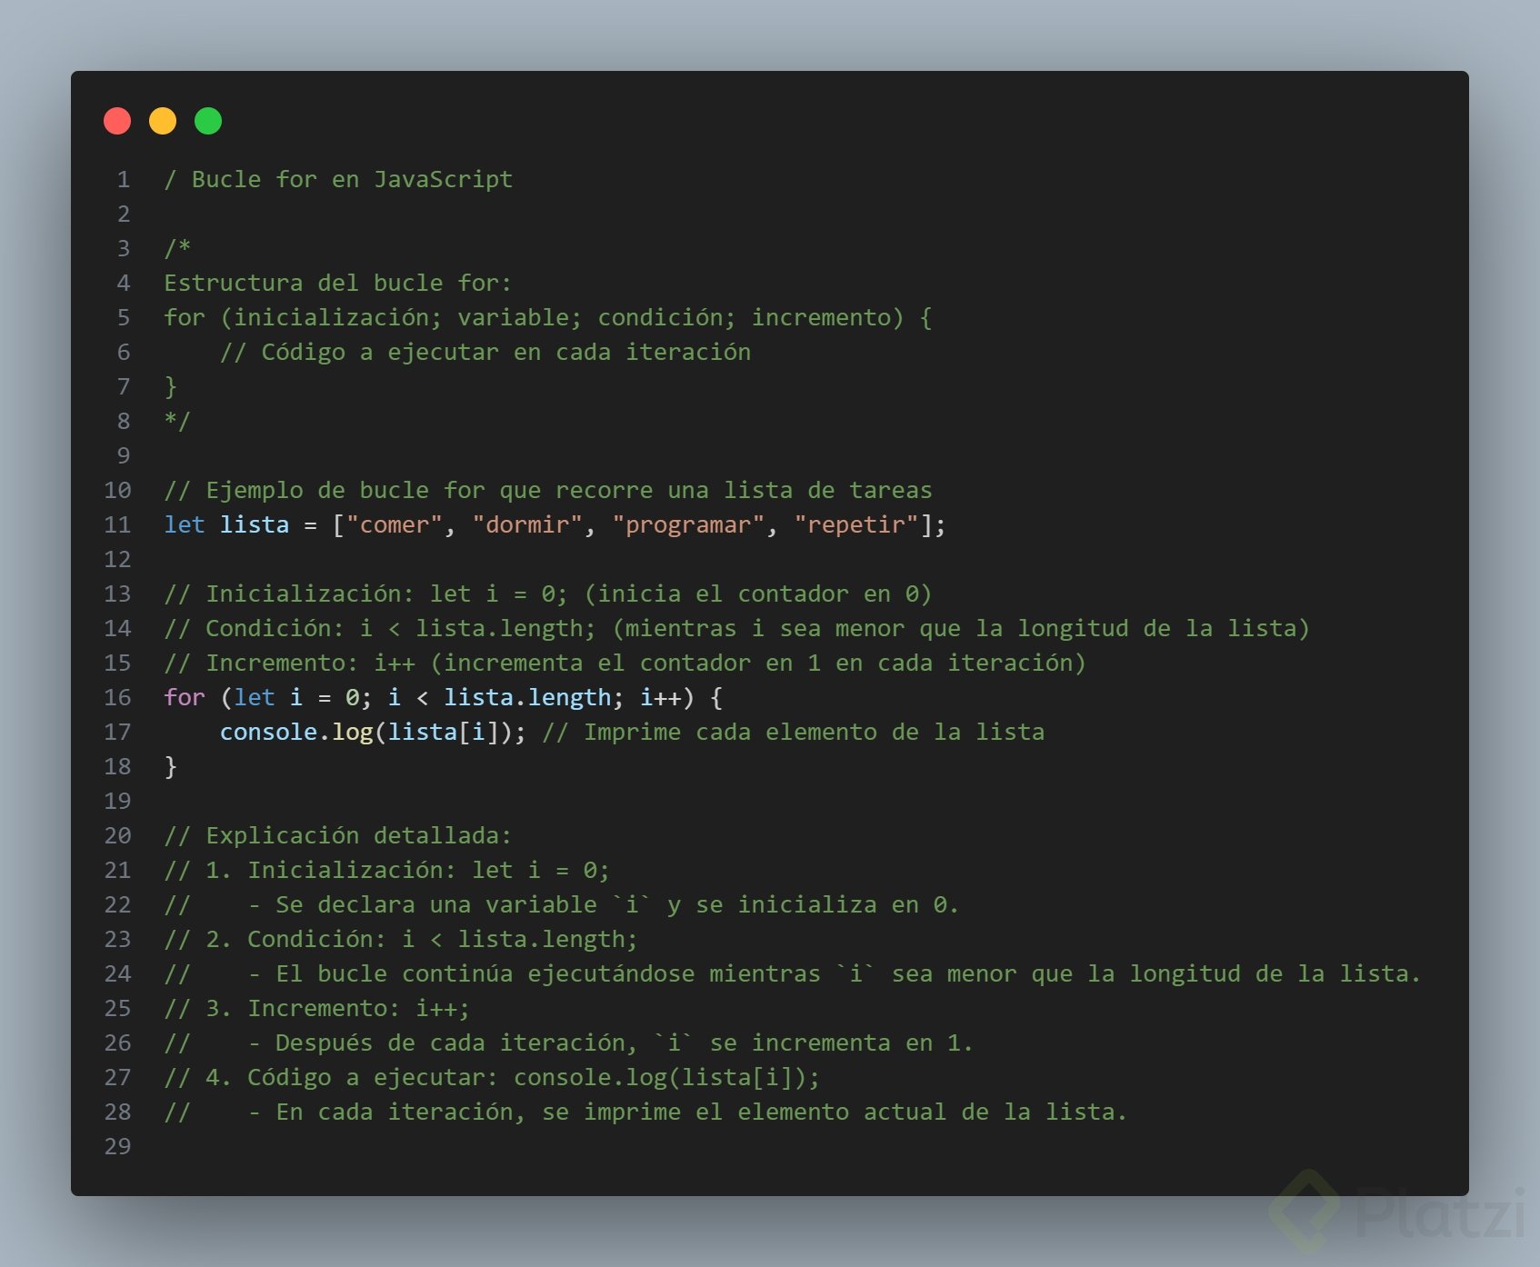Click line number 1
Screen dimensions: 1540x1267
124,180
